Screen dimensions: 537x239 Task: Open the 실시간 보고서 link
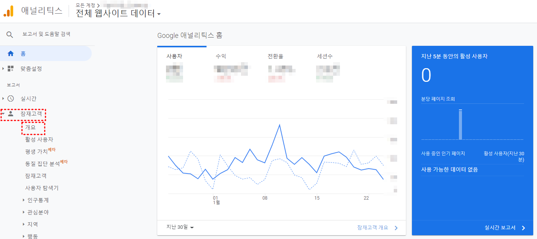500,228
